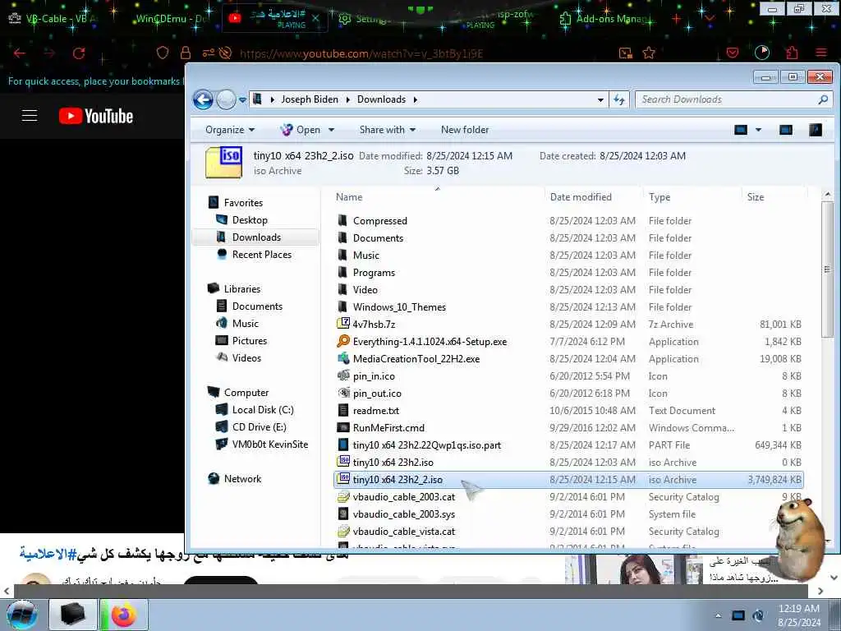Expand the view options dropdown arrow
Screen dimensions: 841x631
click(758, 130)
